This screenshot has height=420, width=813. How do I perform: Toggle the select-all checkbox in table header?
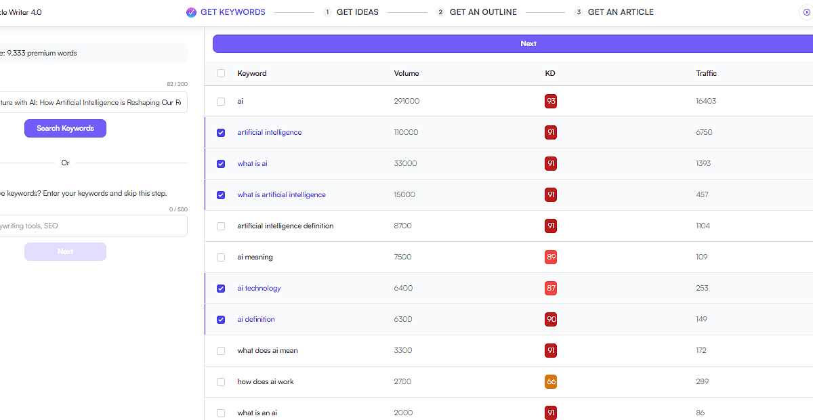click(221, 73)
